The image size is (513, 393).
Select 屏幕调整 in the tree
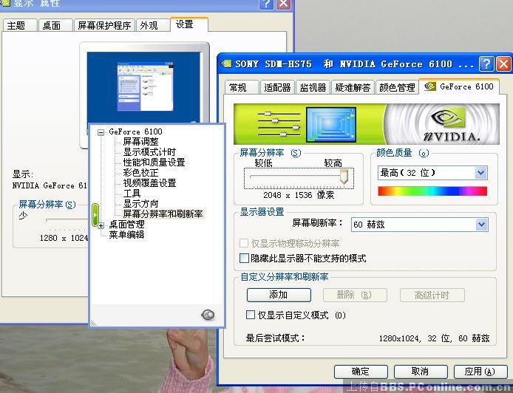pyautogui.click(x=140, y=142)
